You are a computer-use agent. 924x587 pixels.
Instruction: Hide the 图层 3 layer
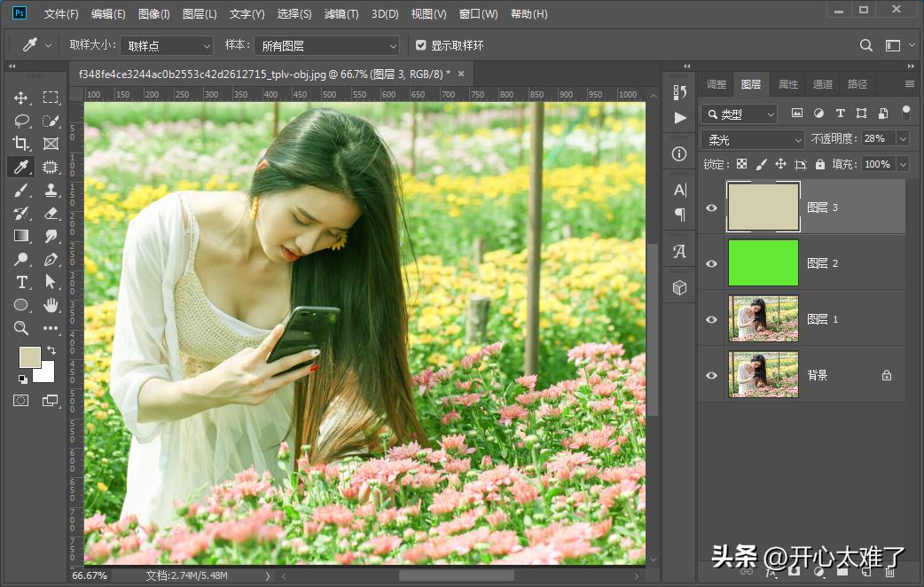pyautogui.click(x=711, y=207)
